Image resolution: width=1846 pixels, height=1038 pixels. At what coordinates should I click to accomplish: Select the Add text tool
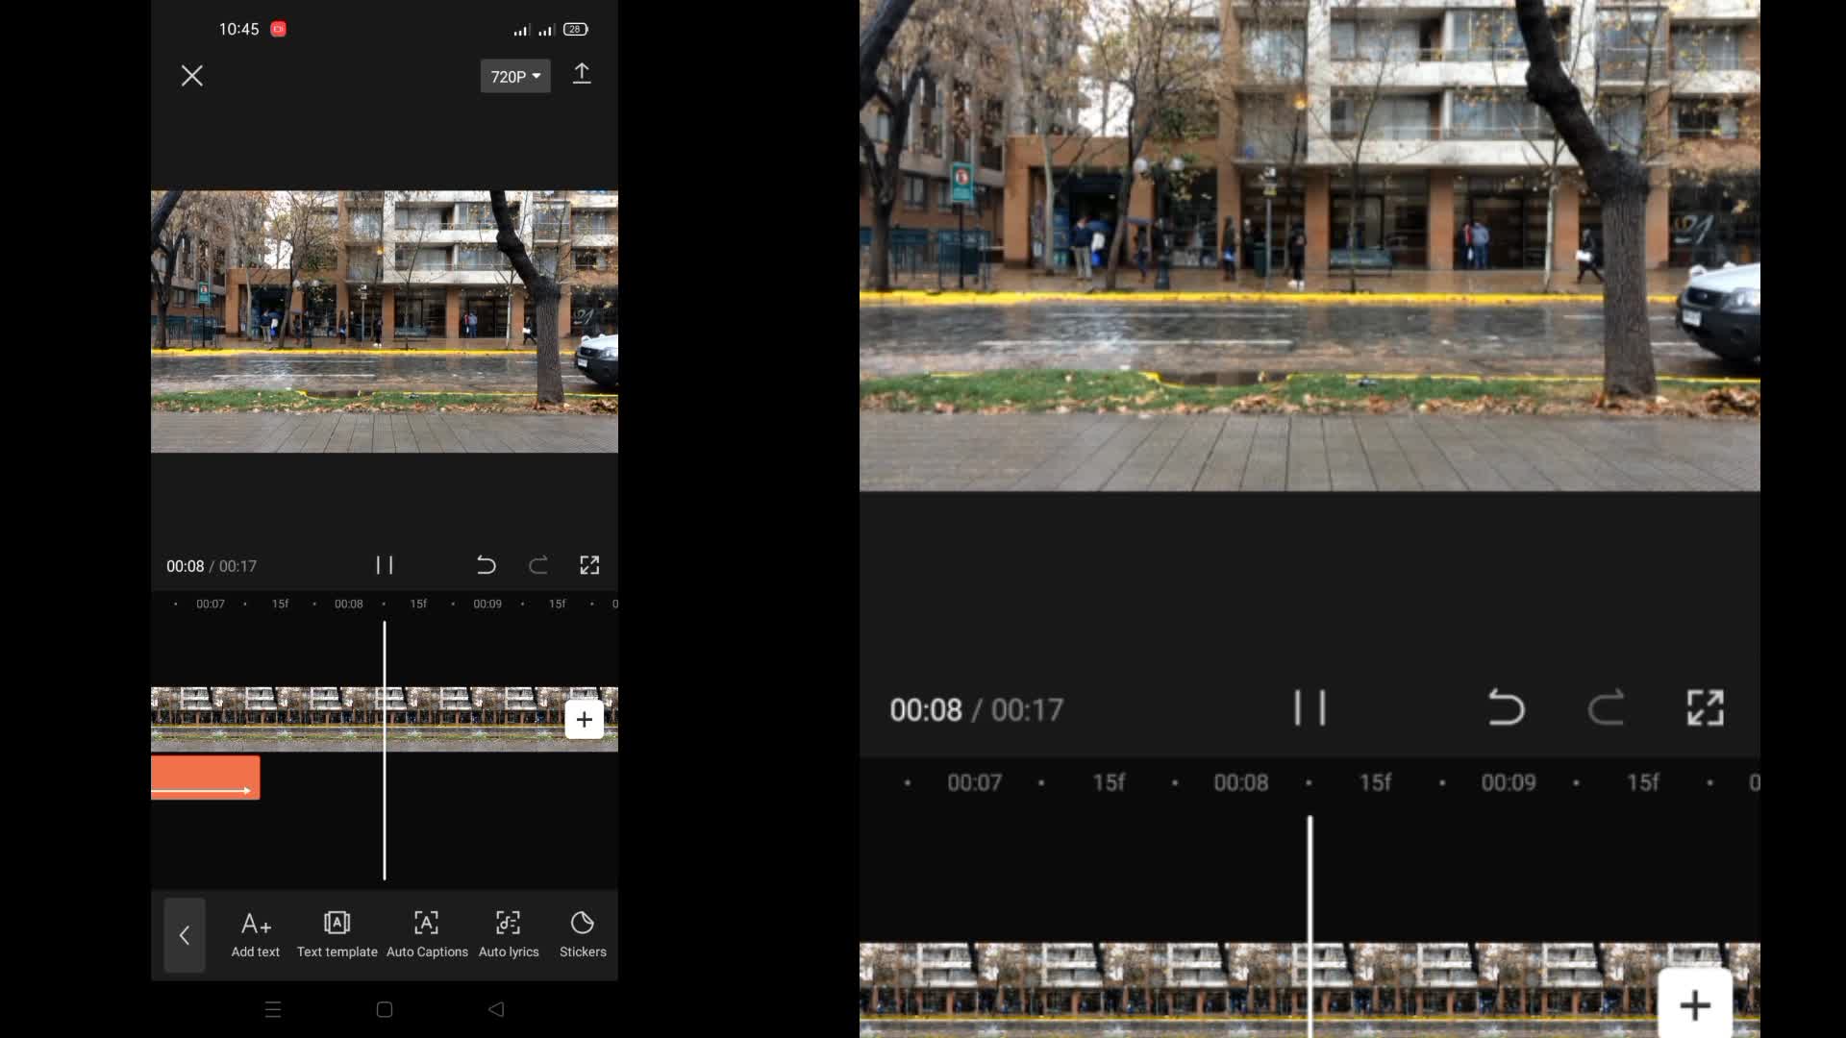coord(256,934)
